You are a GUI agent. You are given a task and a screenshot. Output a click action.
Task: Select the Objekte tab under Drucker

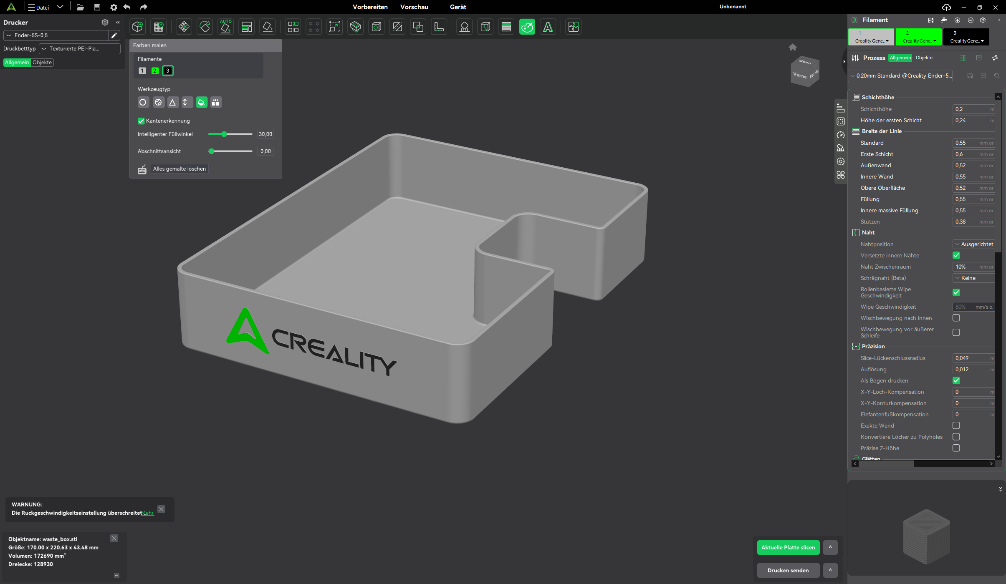point(42,63)
